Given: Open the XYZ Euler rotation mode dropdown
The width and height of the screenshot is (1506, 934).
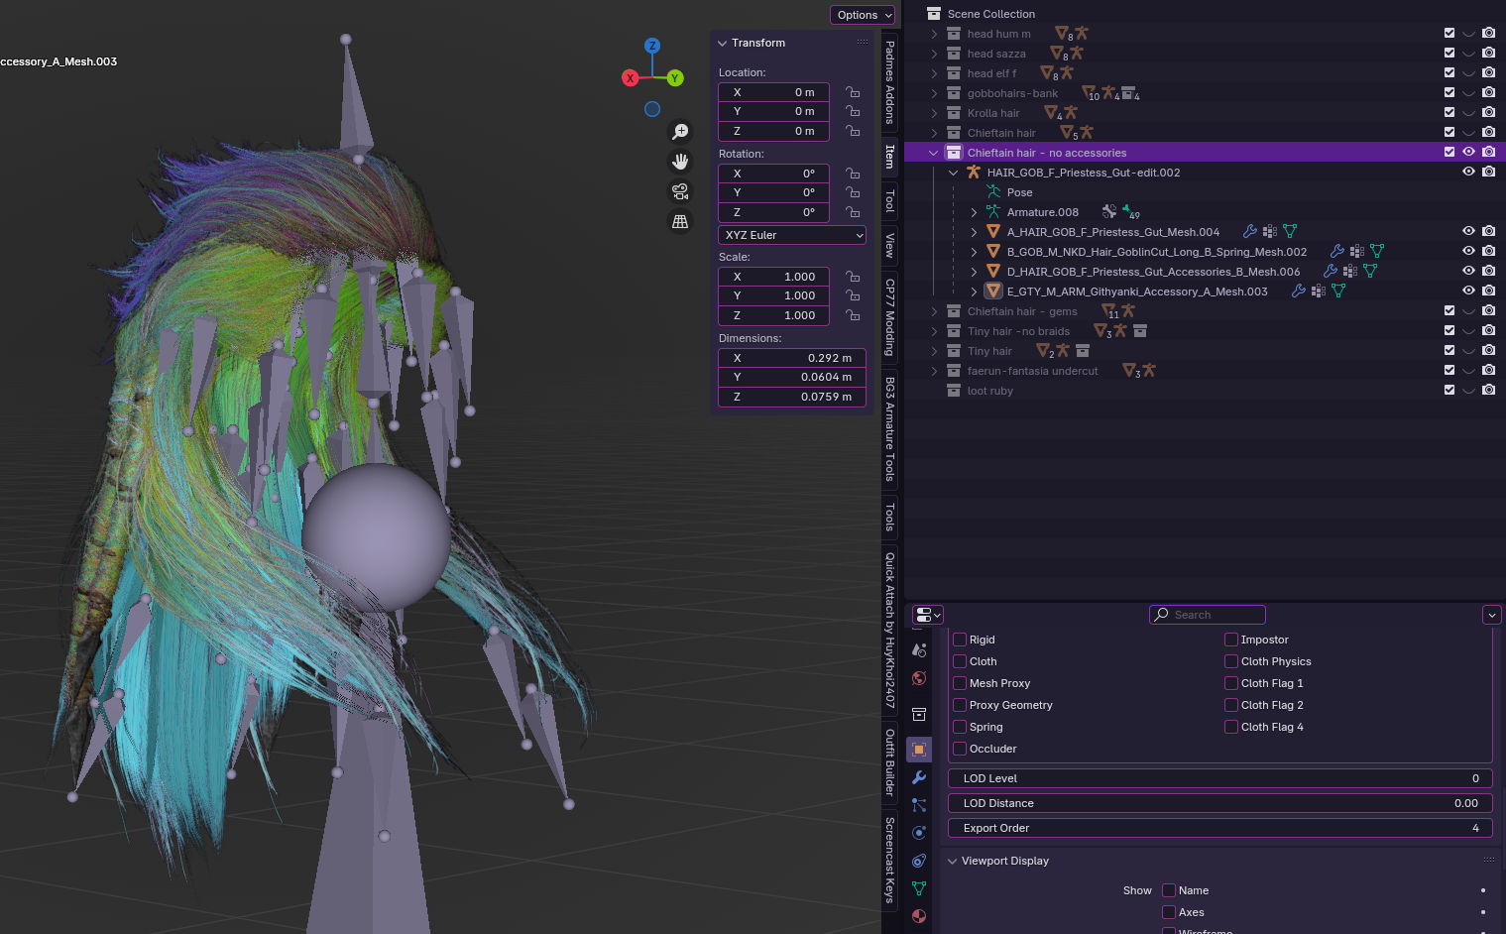Looking at the screenshot, I should (x=792, y=235).
